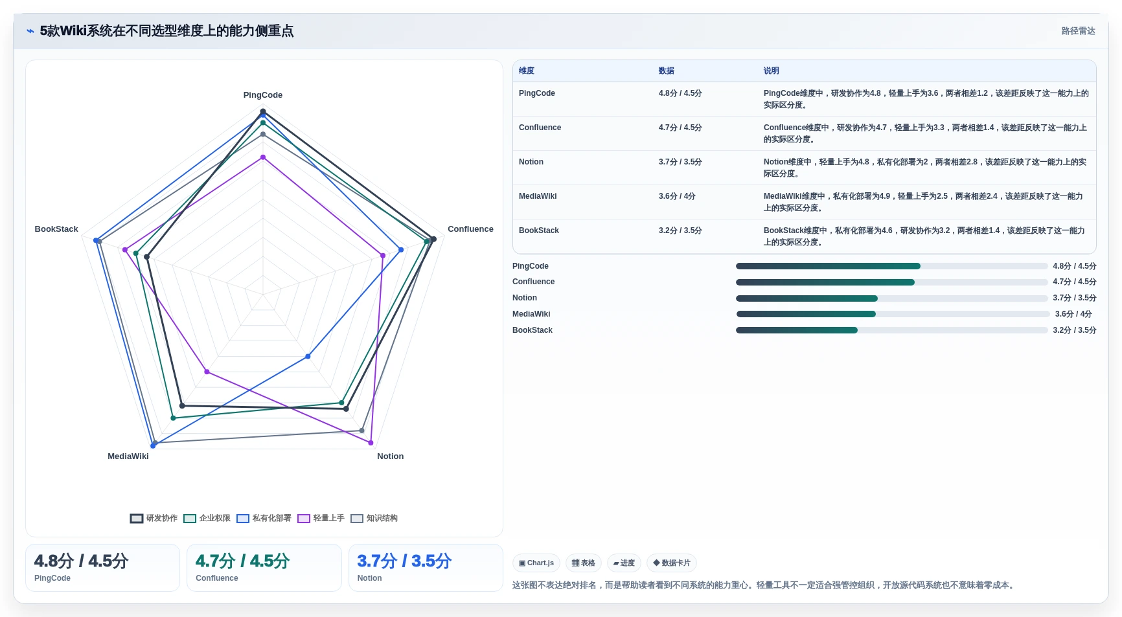Click the 表格 tag chip
Viewport: 1122px width, 617px height.
(x=584, y=563)
